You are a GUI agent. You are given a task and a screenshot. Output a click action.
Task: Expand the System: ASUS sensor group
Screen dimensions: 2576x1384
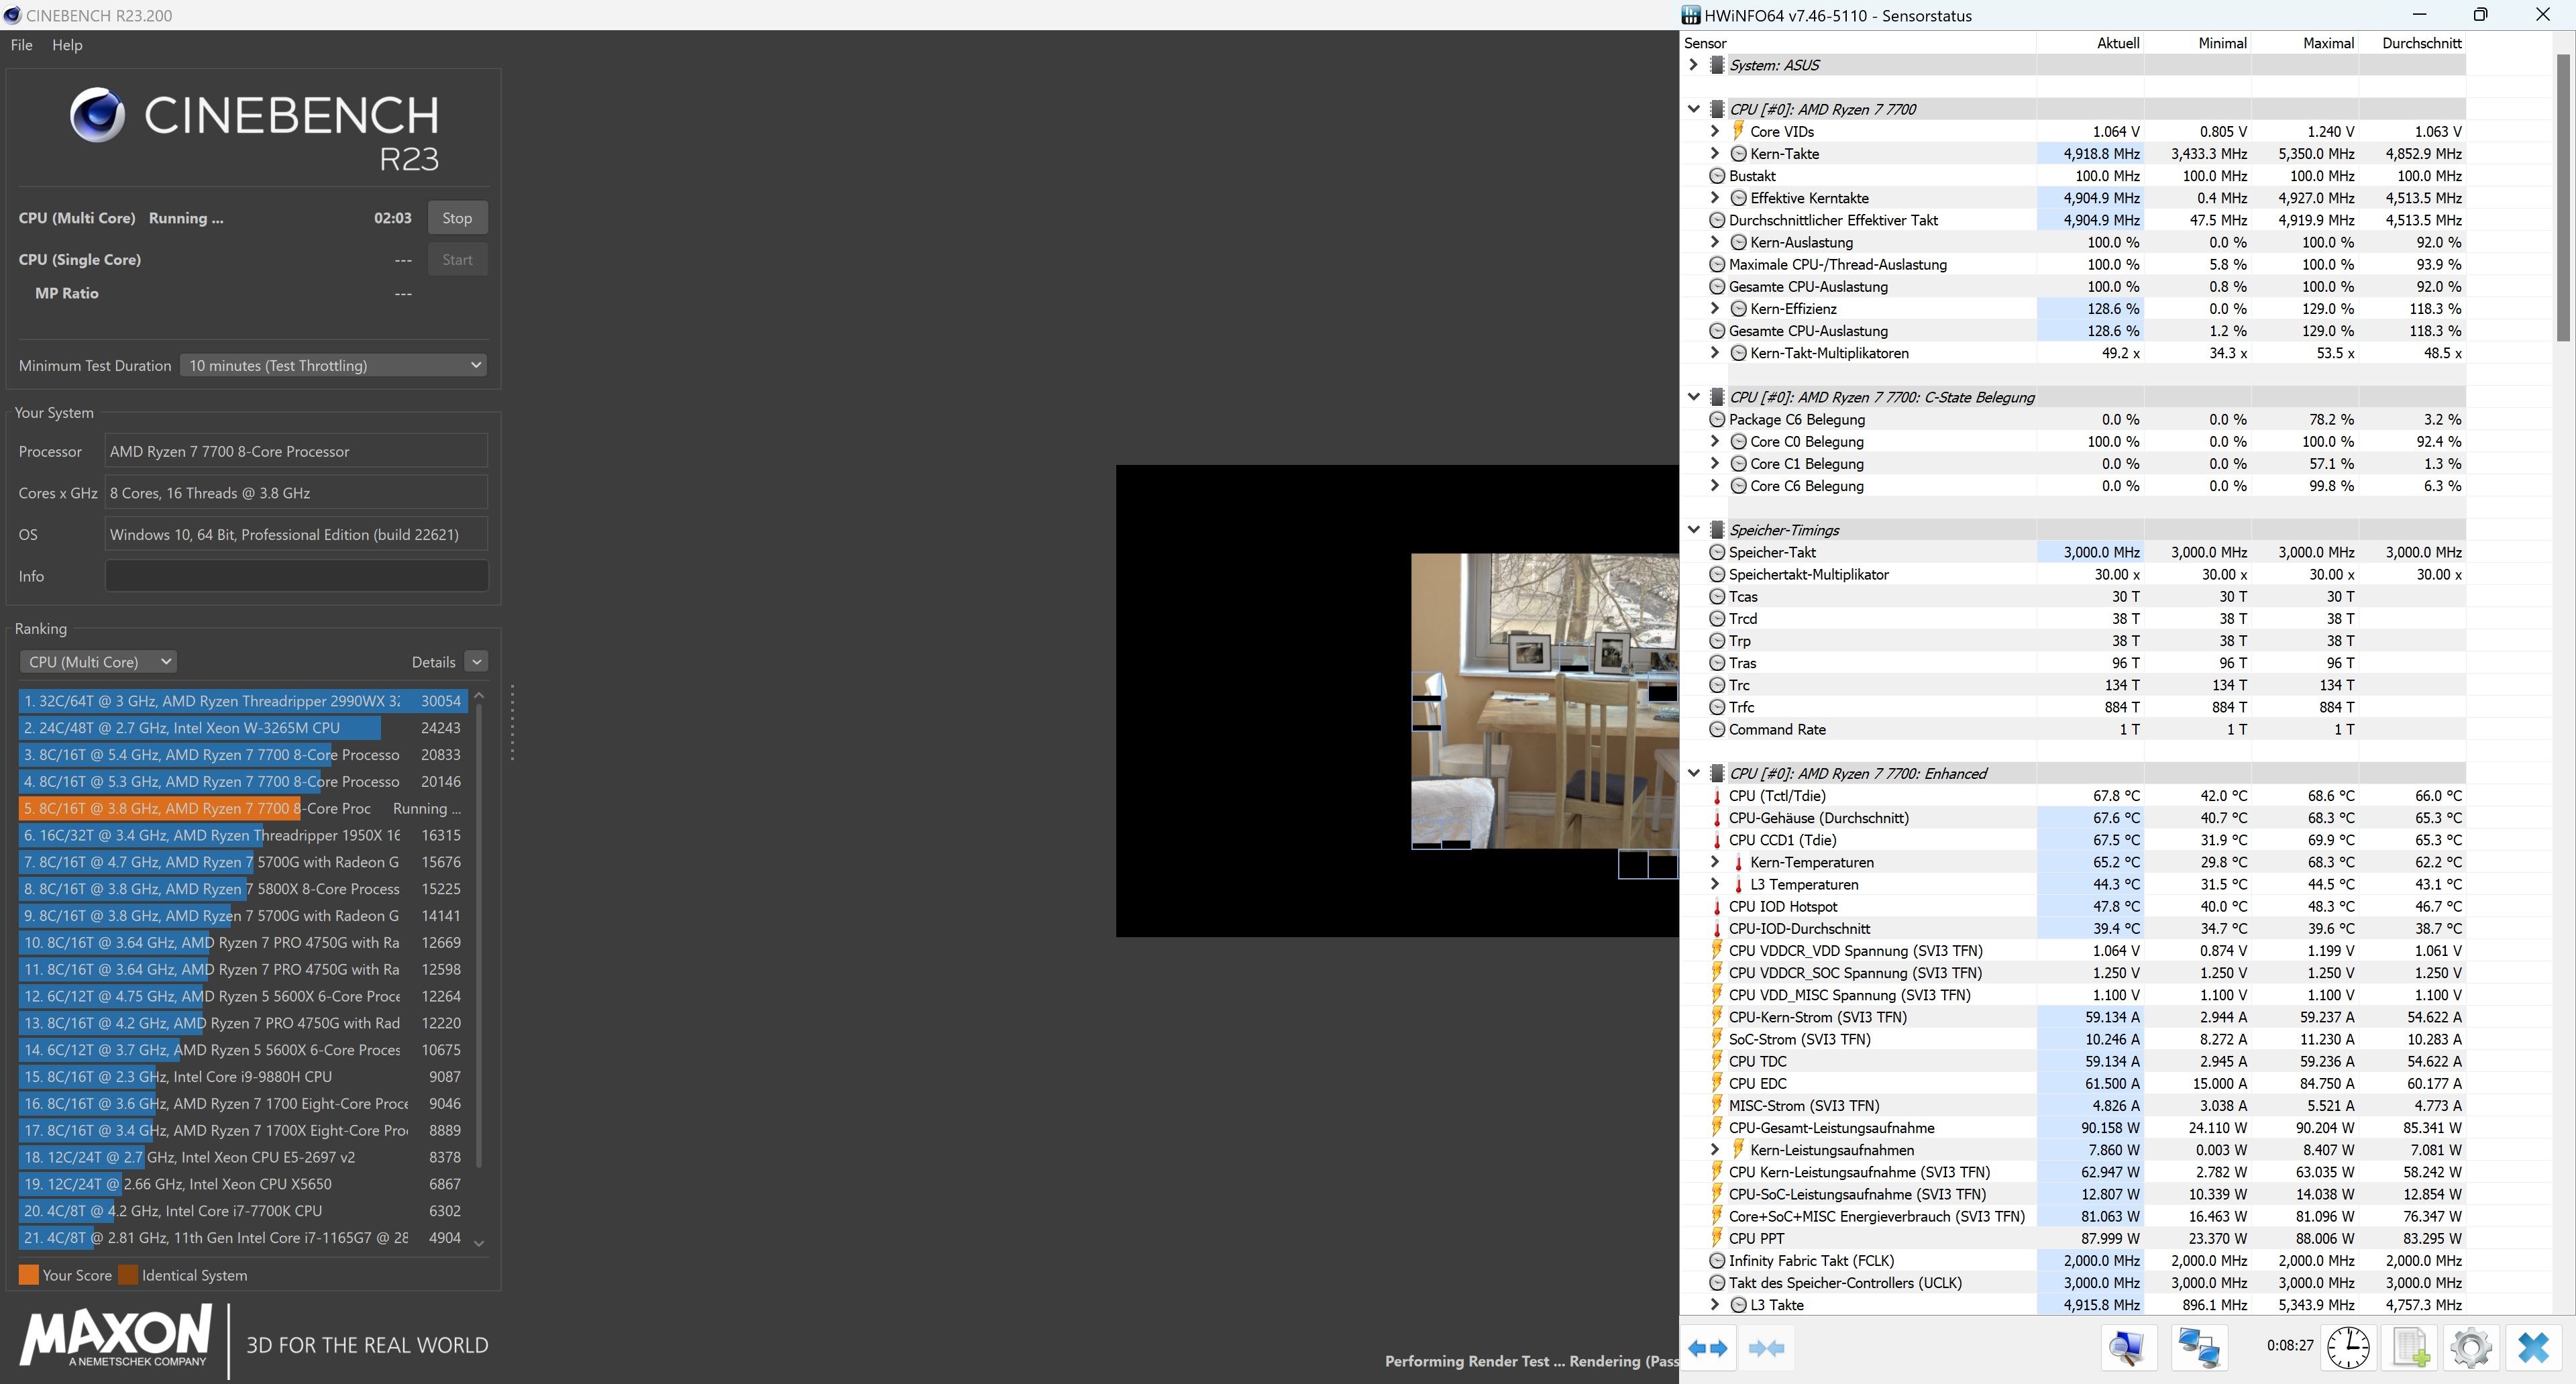point(1693,65)
